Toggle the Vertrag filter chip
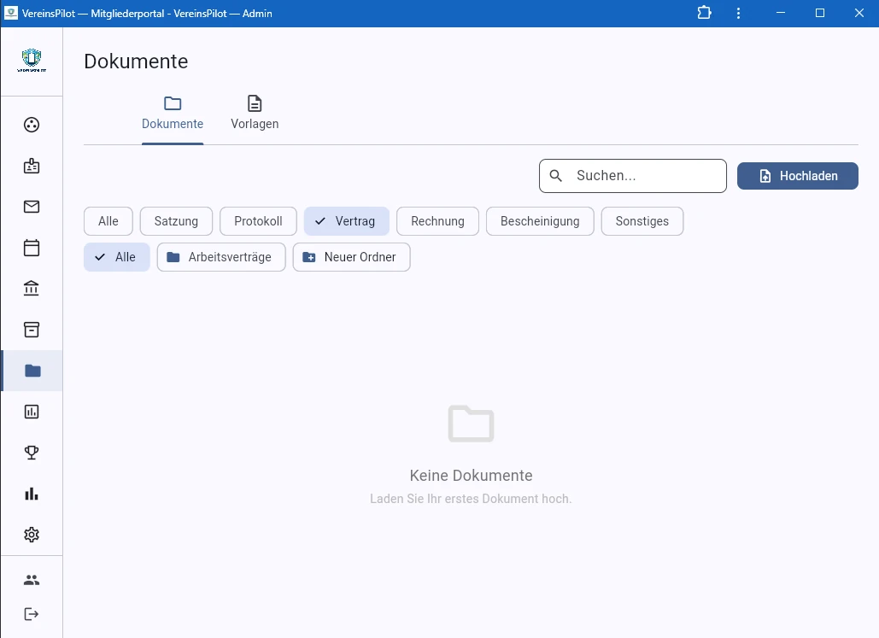The width and height of the screenshot is (879, 638). (346, 221)
